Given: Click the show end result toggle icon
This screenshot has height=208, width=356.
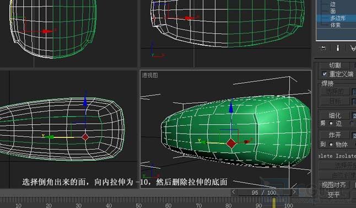Looking at the screenshot, I should click(x=338, y=48).
